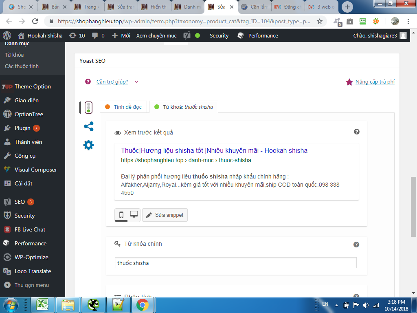Open Performance in the top admin bar
Viewport: 417px width, 313px height.
click(x=258, y=36)
